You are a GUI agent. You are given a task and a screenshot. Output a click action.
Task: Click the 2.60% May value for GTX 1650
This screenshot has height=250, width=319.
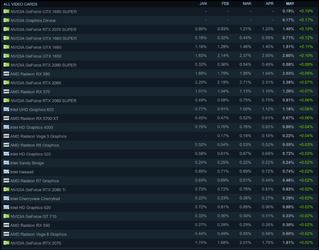[x=288, y=56]
